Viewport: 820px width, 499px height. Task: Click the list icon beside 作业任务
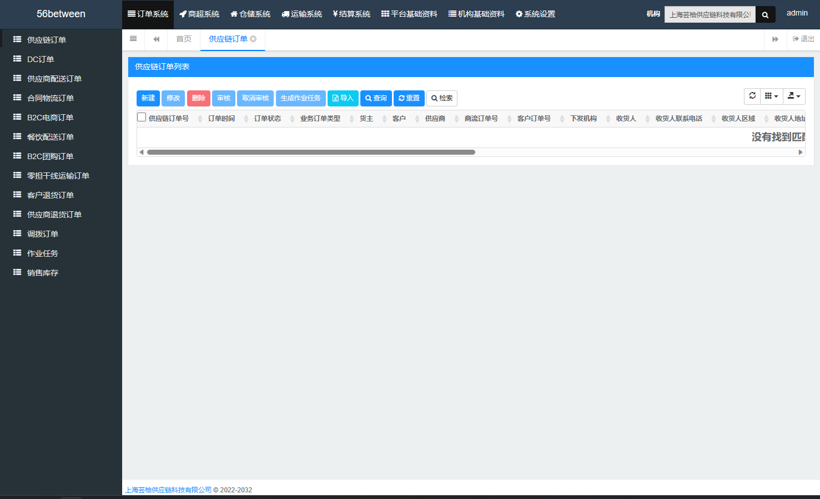pos(17,253)
